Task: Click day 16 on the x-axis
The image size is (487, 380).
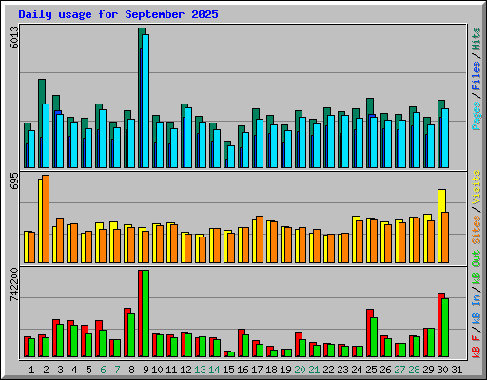Action: tap(243, 370)
